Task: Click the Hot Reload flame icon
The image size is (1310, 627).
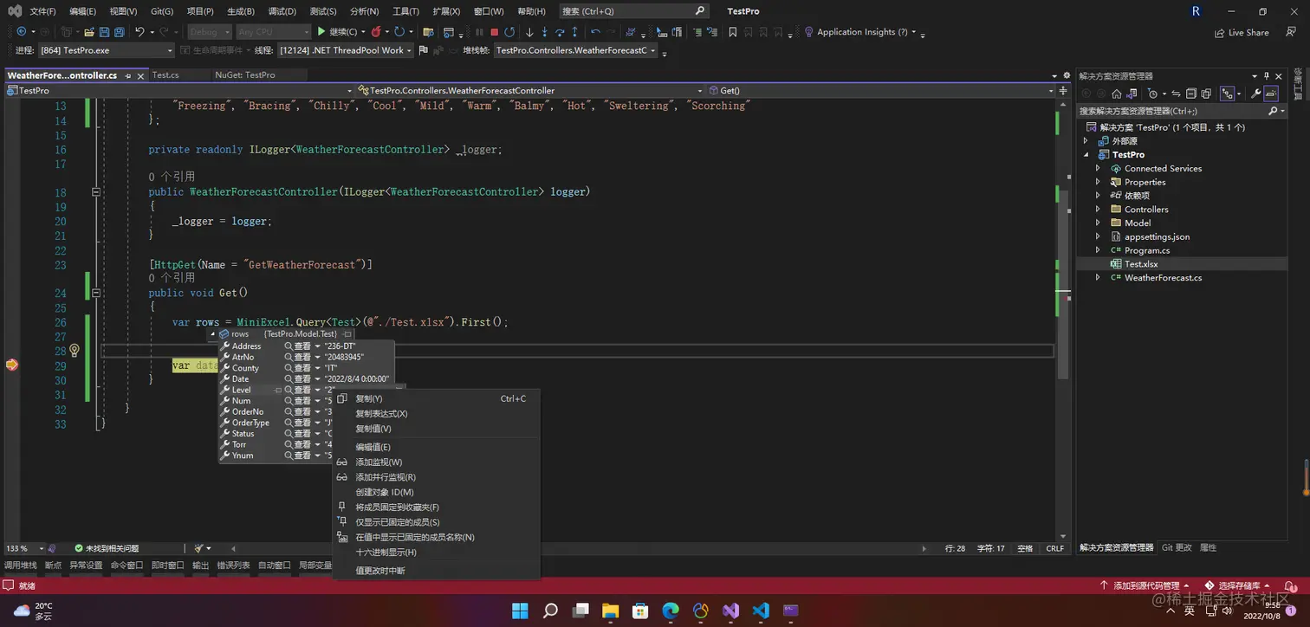Action: coord(375,32)
